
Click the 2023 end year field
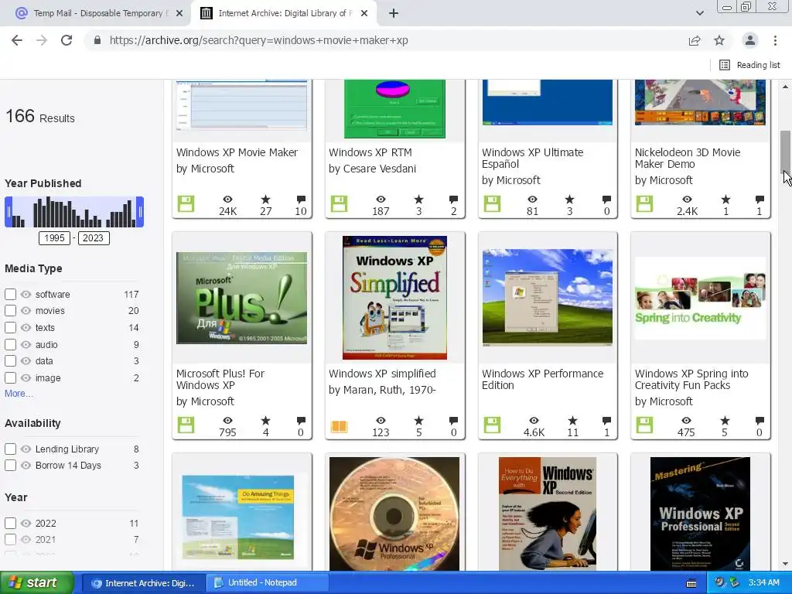(x=93, y=238)
